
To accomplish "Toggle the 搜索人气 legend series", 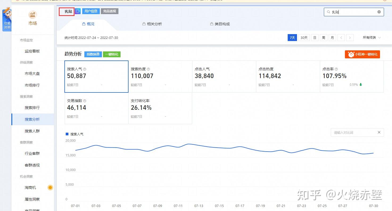I will [75, 134].
